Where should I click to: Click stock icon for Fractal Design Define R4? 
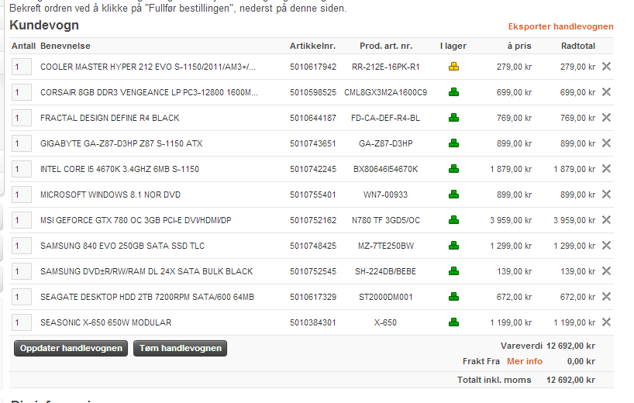point(453,118)
